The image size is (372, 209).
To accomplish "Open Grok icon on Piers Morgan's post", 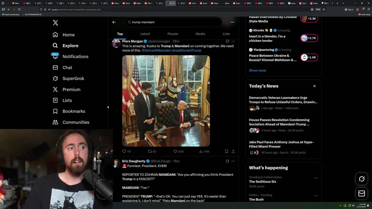I will [227, 41].
